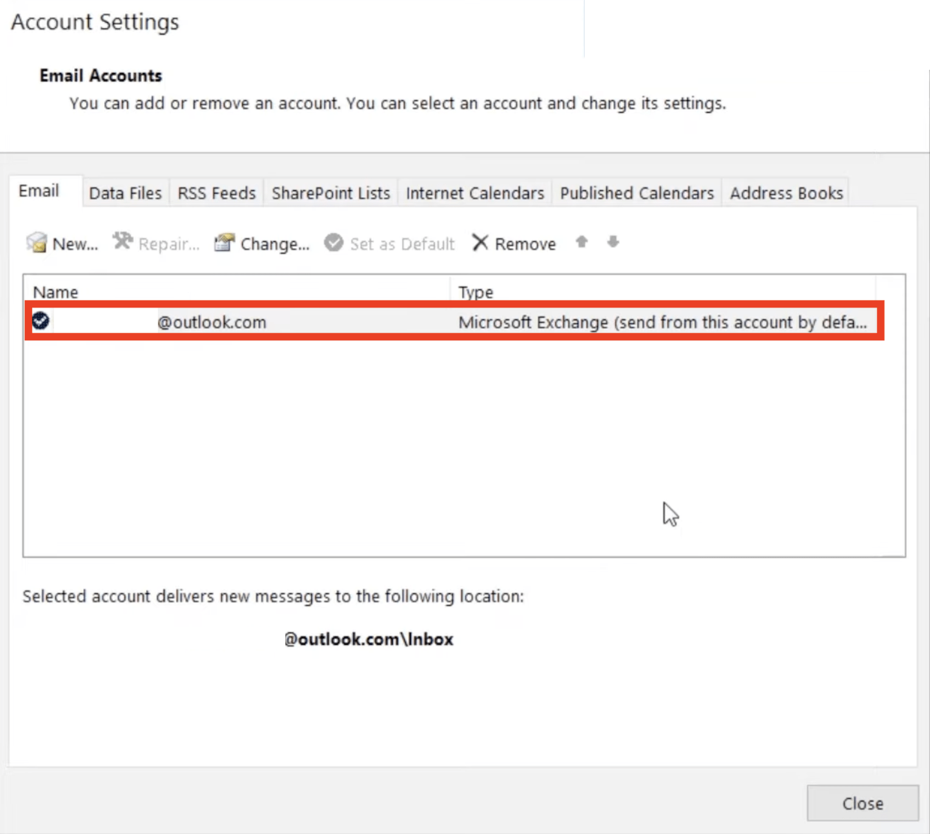
Task: Open the Internet Calendars tab
Action: click(x=475, y=193)
